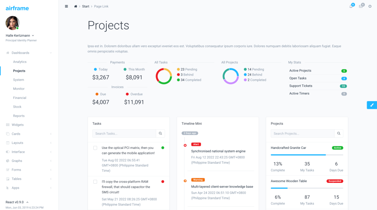Click the Handcrafted Granite Car progress bar
377x210 pixels.
coord(307,155)
